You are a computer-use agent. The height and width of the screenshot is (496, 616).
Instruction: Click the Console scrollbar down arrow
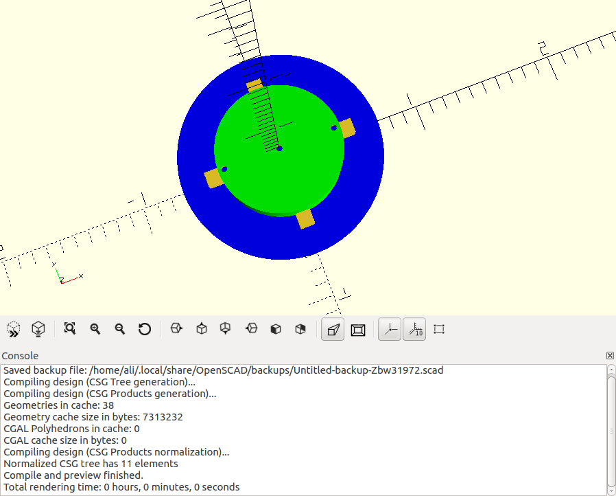click(x=611, y=491)
